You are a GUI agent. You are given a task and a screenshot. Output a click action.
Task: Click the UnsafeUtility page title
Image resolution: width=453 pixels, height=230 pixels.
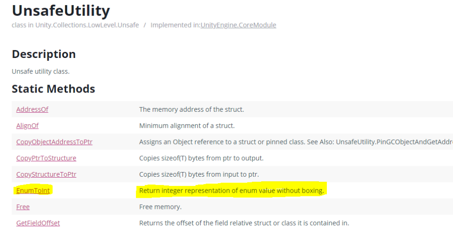(61, 11)
